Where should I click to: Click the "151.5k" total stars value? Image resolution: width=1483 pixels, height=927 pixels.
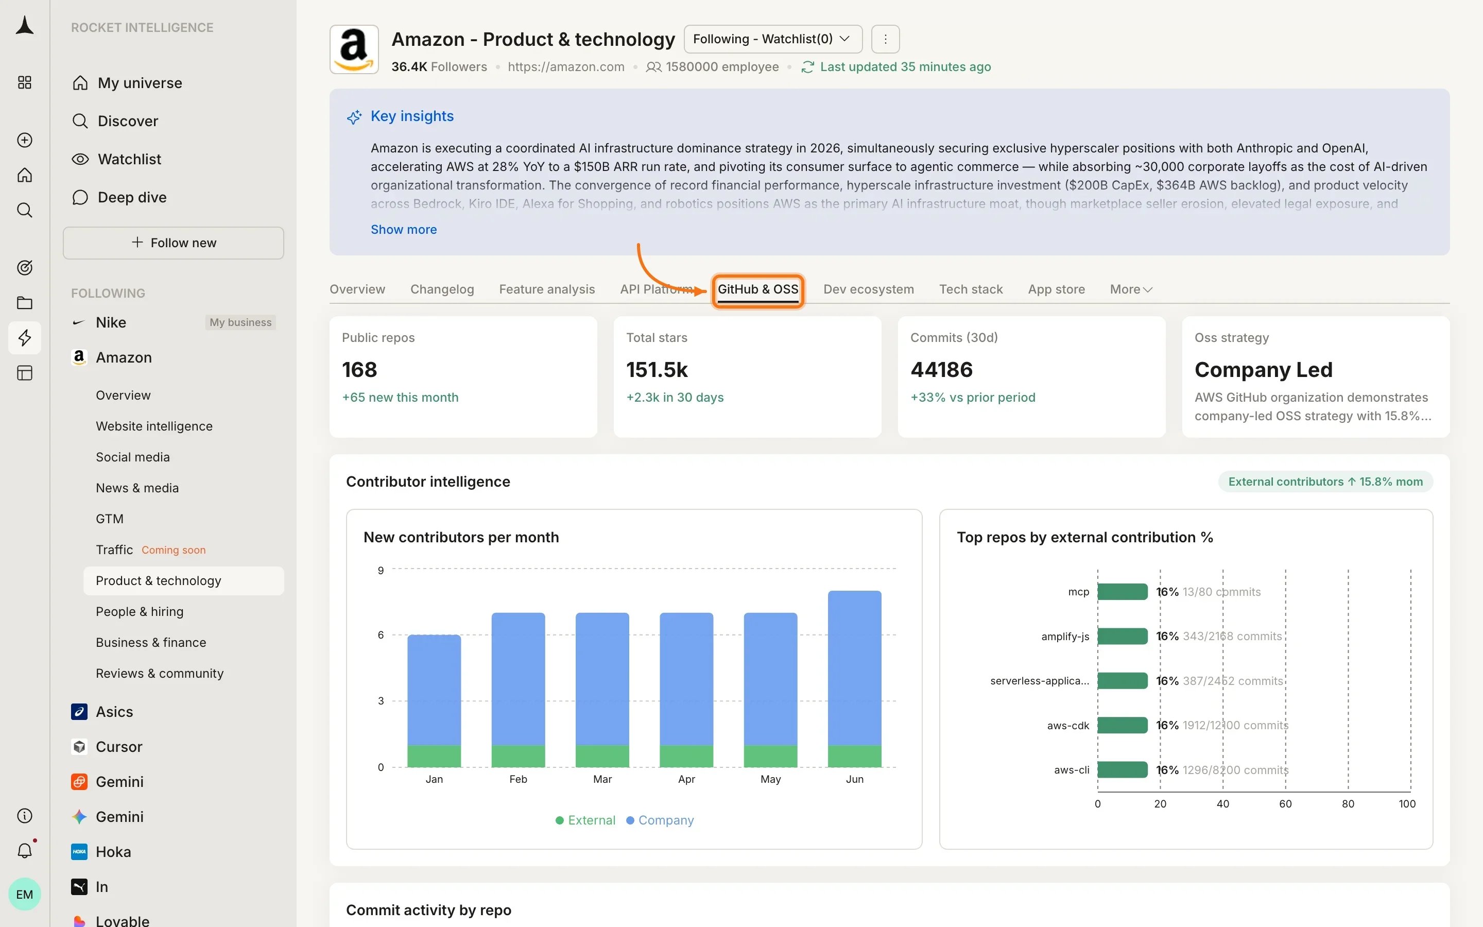click(x=657, y=370)
